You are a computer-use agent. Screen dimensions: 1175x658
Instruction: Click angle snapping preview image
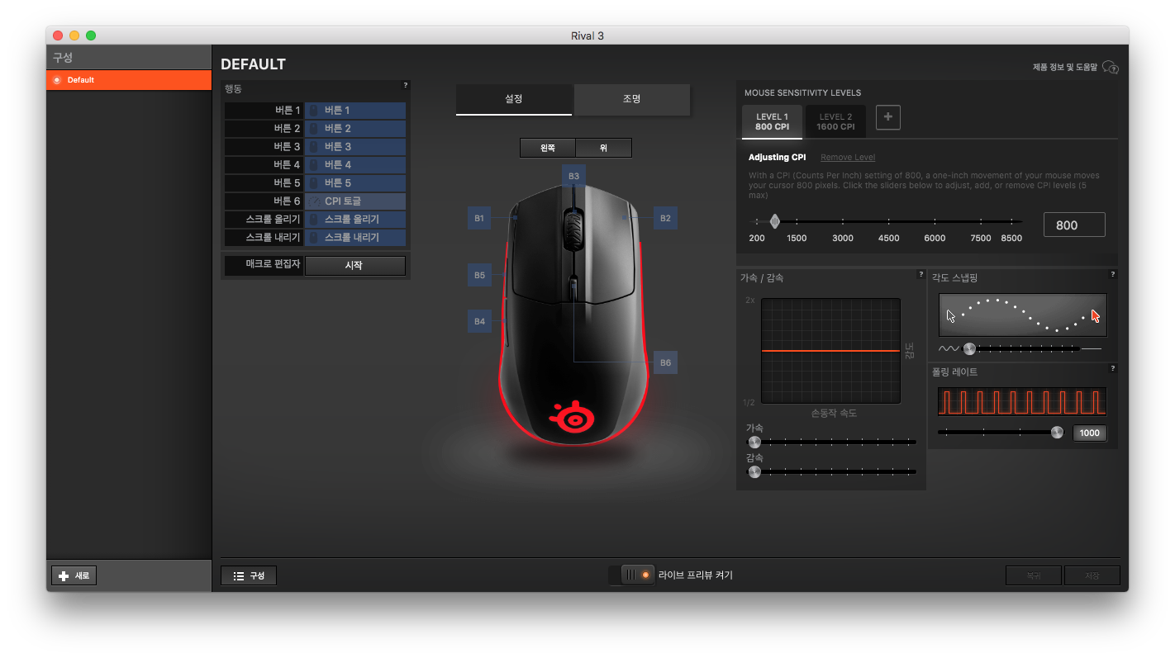(1023, 315)
